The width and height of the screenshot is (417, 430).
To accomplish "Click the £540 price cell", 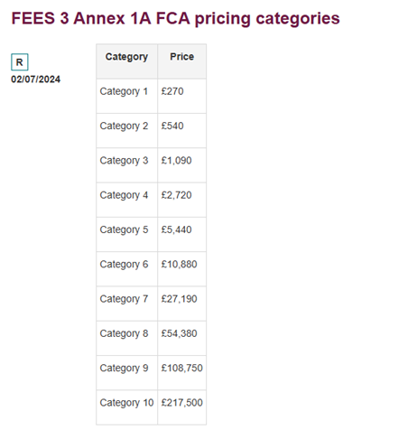I will pos(181,131).
